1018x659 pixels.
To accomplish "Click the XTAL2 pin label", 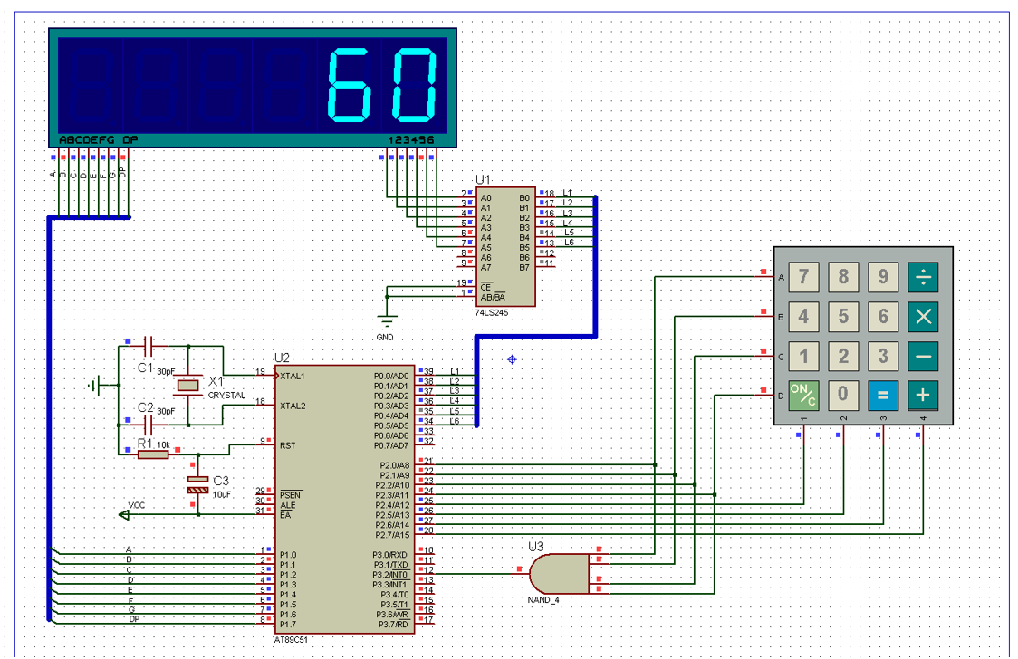I will 293,406.
